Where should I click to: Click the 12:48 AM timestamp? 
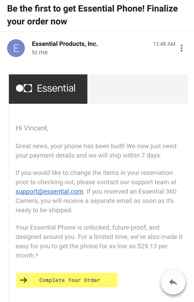coord(164,44)
